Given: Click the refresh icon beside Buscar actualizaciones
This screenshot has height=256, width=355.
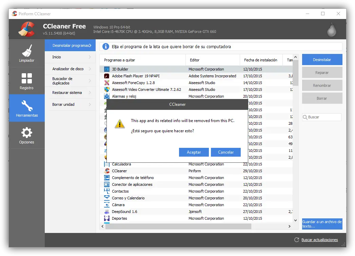Looking at the screenshot, I should (x=297, y=240).
